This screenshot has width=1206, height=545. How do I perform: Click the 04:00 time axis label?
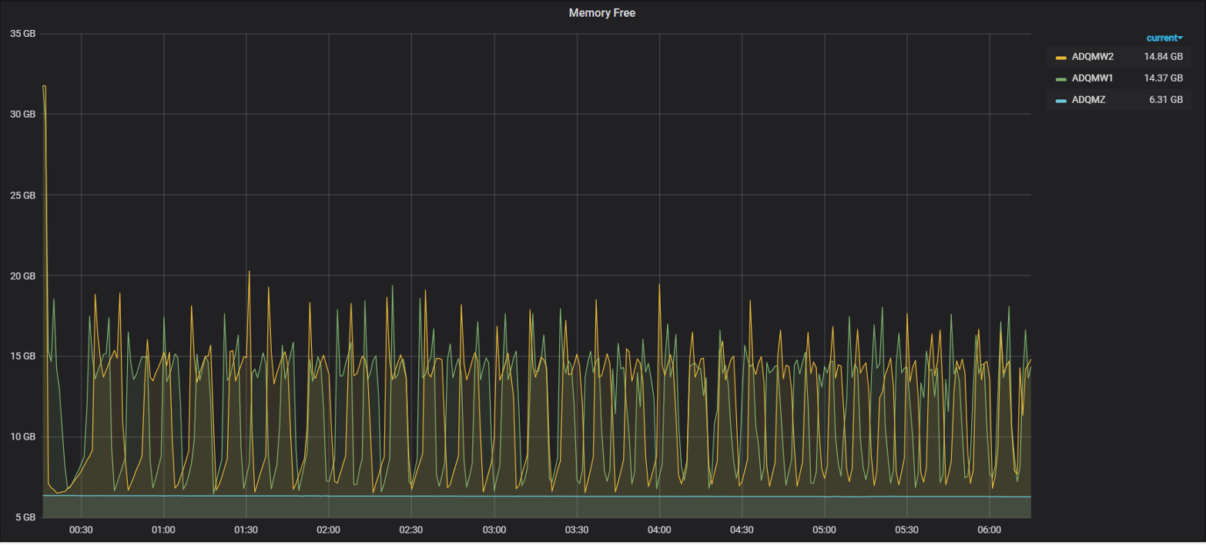click(659, 530)
